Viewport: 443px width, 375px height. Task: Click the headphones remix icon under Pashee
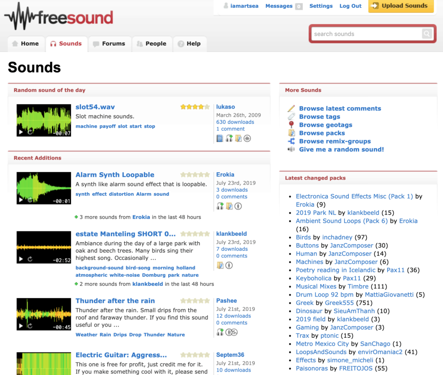(220, 332)
